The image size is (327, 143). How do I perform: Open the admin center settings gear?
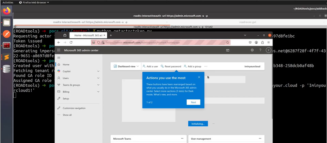[252, 50]
